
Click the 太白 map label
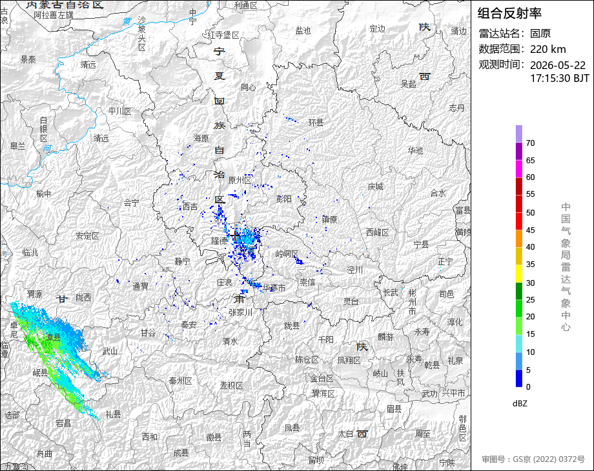click(x=345, y=434)
